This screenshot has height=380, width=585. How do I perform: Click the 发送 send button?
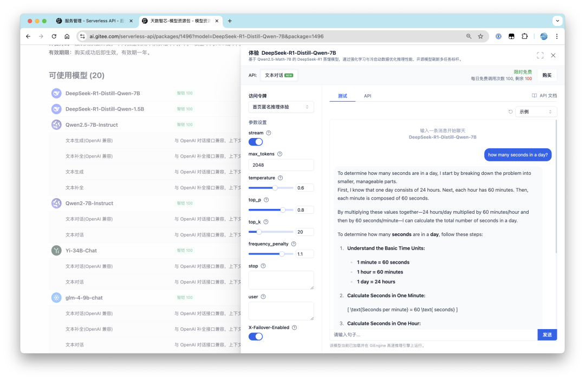[547, 335]
